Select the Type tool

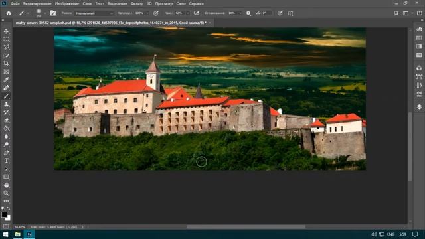pyautogui.click(x=6, y=161)
